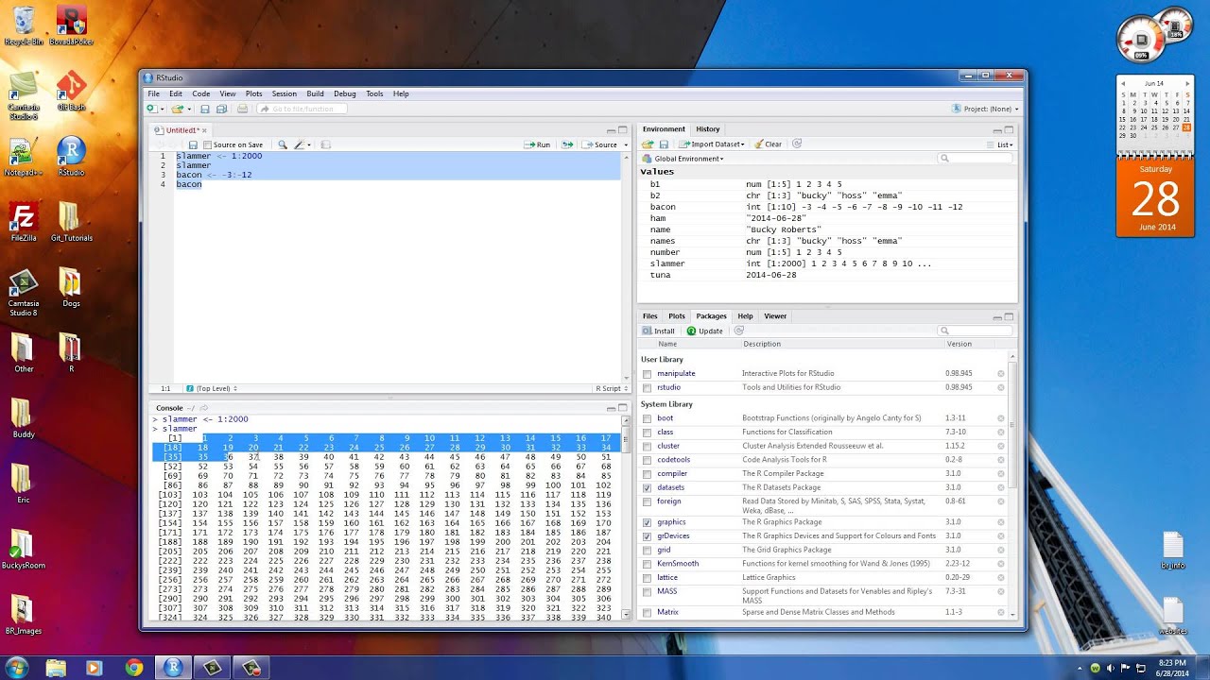Click the Code Tools magic wand icon
The width and height of the screenshot is (1210, 680).
(300, 144)
